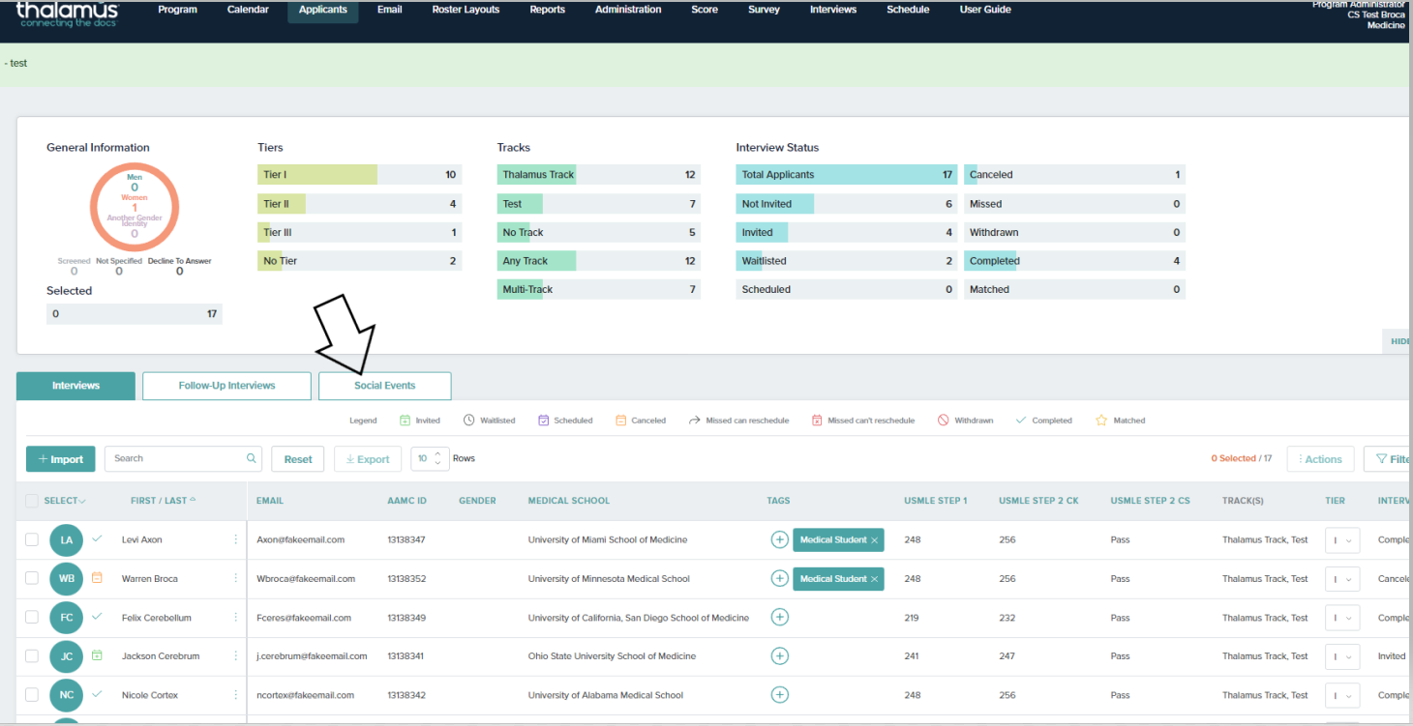Click the Reset button

click(x=298, y=459)
